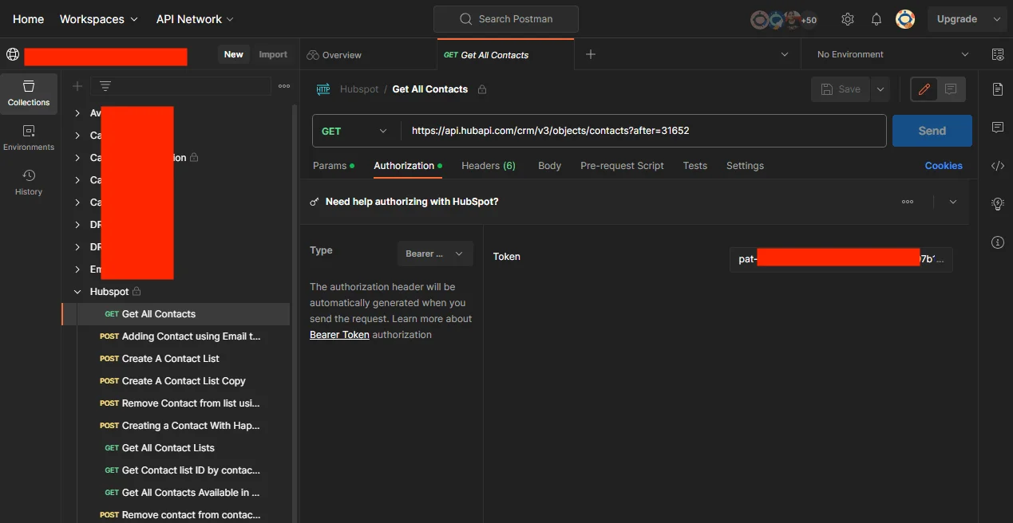This screenshot has width=1013, height=523.
Task: Collapse the Hubspot collection
Action: [77, 292]
